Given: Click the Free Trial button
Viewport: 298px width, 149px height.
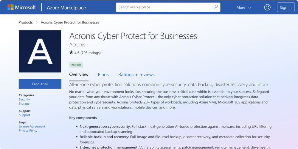Looking at the screenshot, I should [40, 84].
